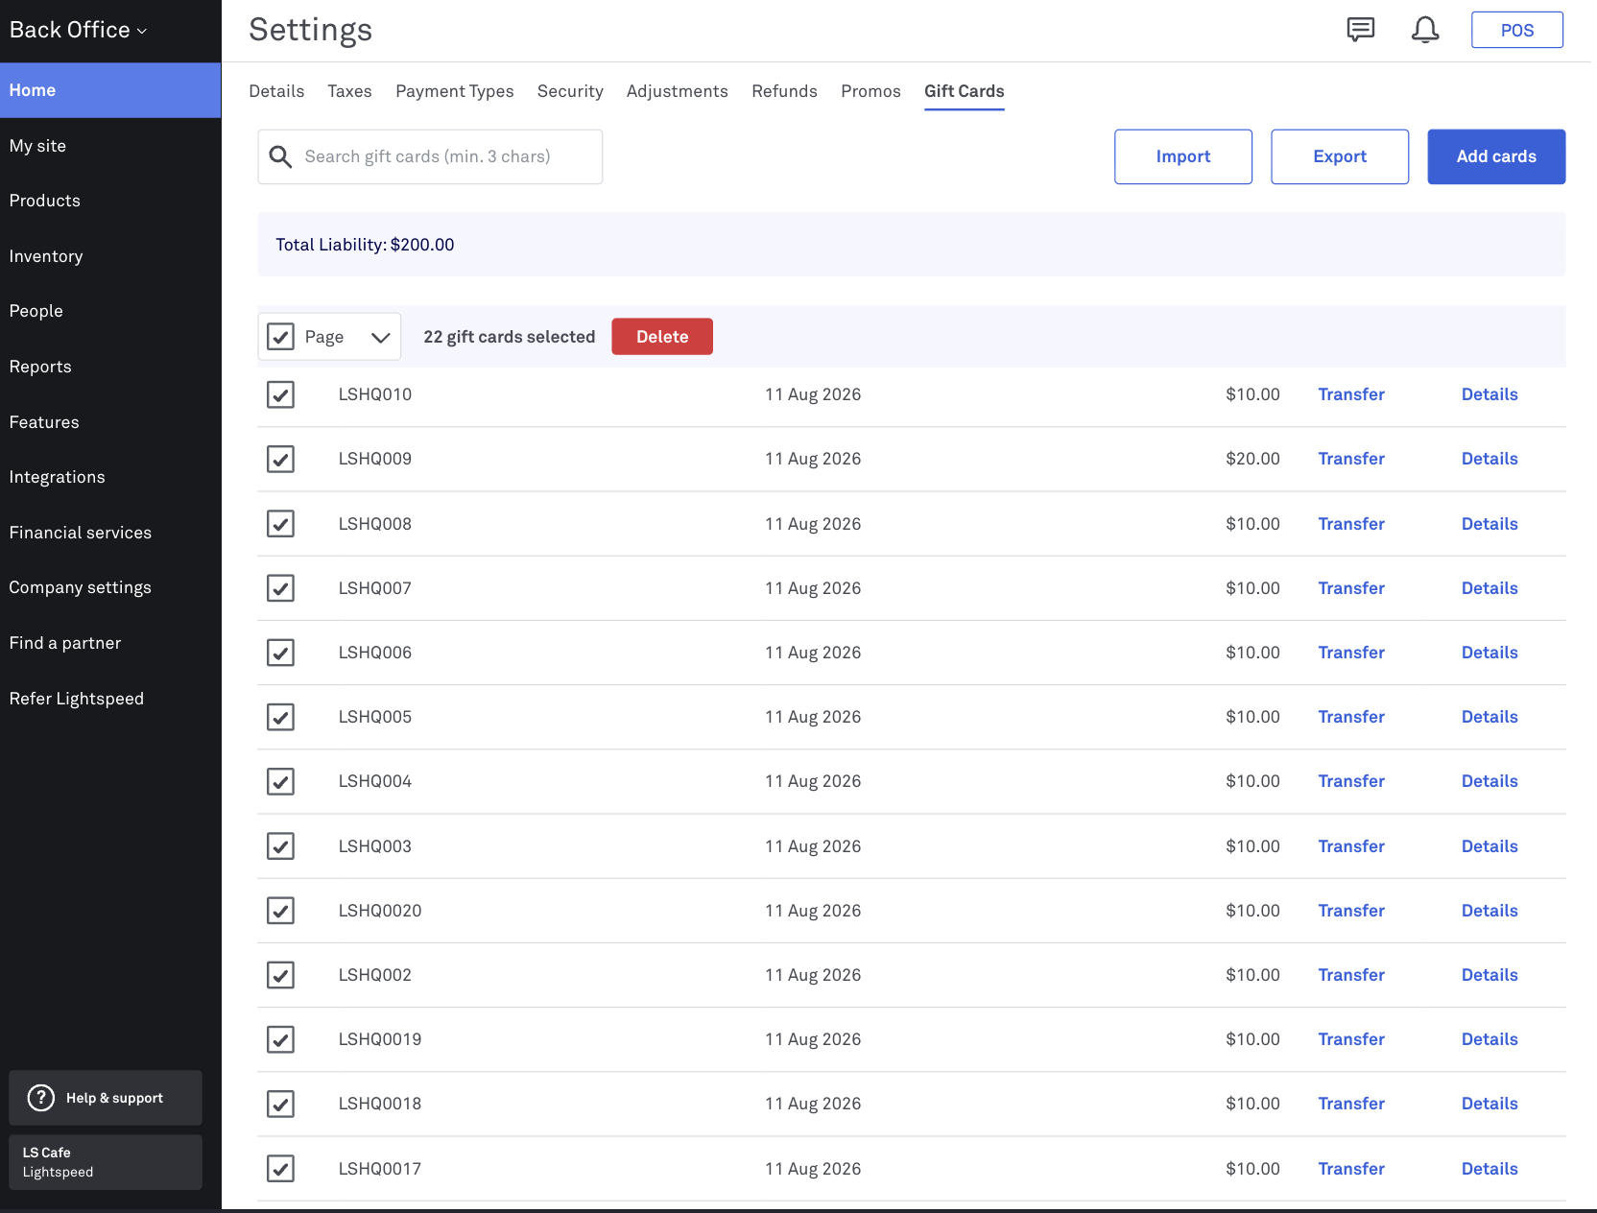Open Inventory in sidebar

click(x=110, y=256)
